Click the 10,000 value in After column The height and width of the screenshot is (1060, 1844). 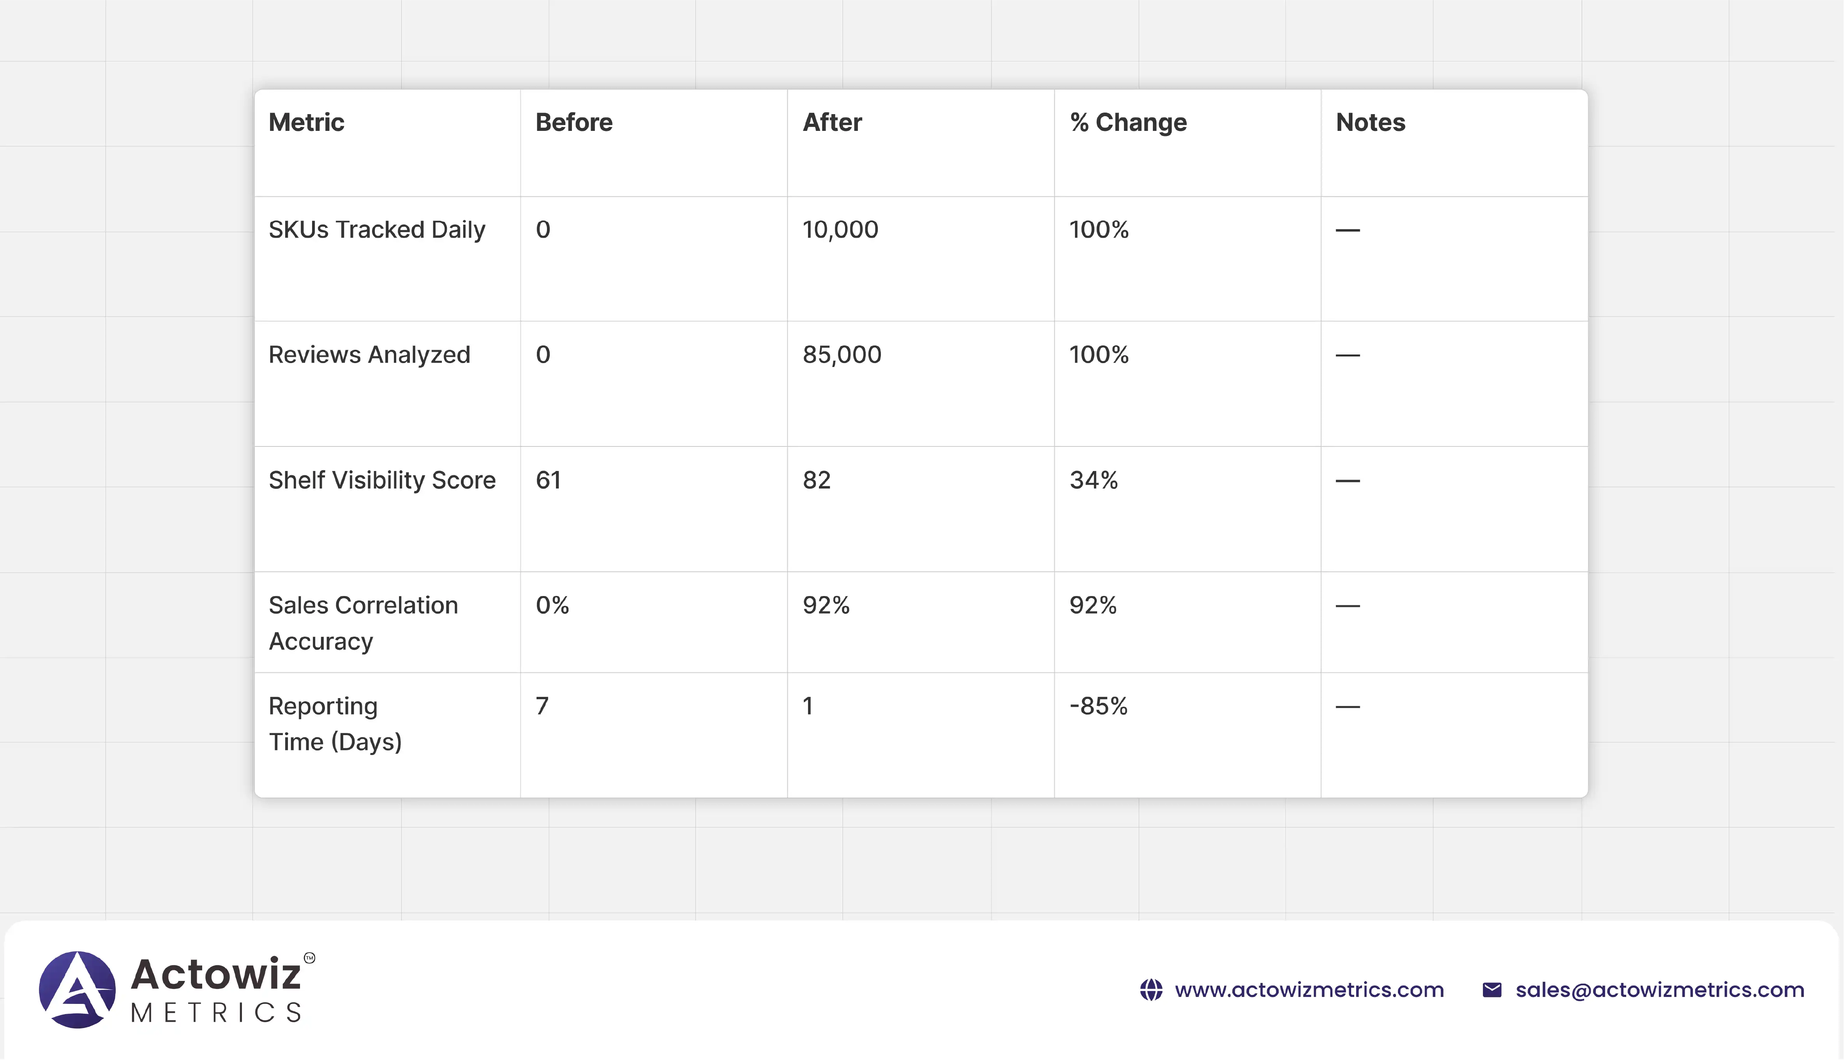point(840,229)
